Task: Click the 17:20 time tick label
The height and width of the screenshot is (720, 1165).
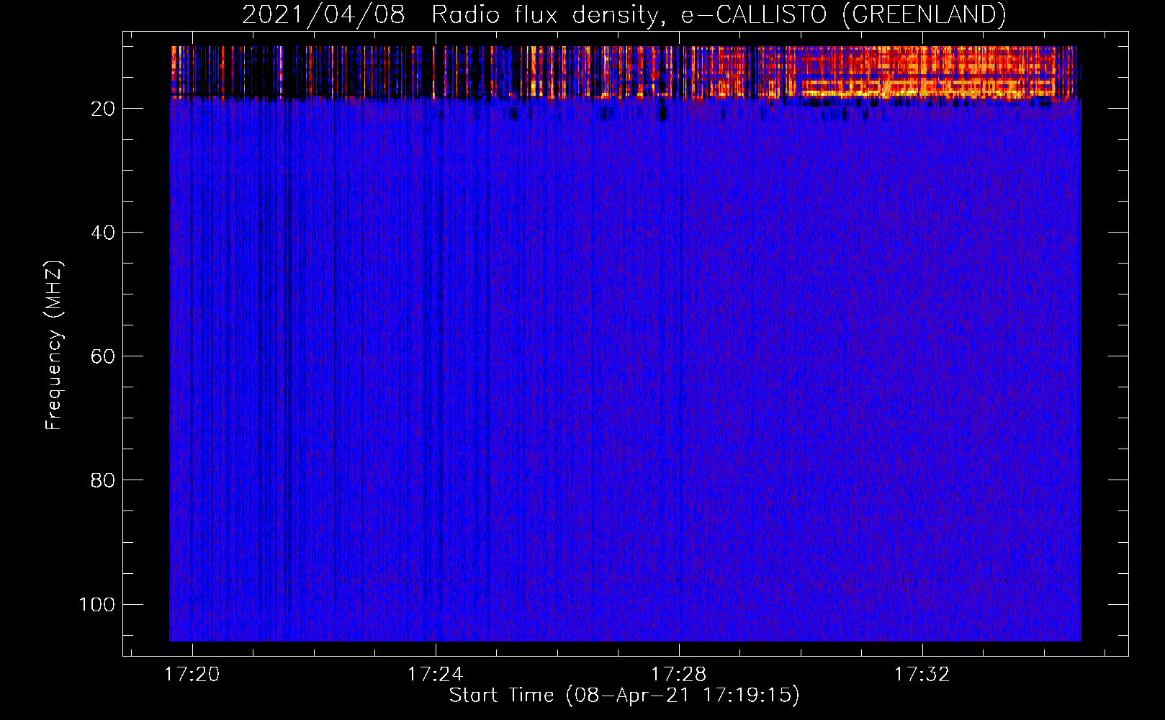Action: 192,675
